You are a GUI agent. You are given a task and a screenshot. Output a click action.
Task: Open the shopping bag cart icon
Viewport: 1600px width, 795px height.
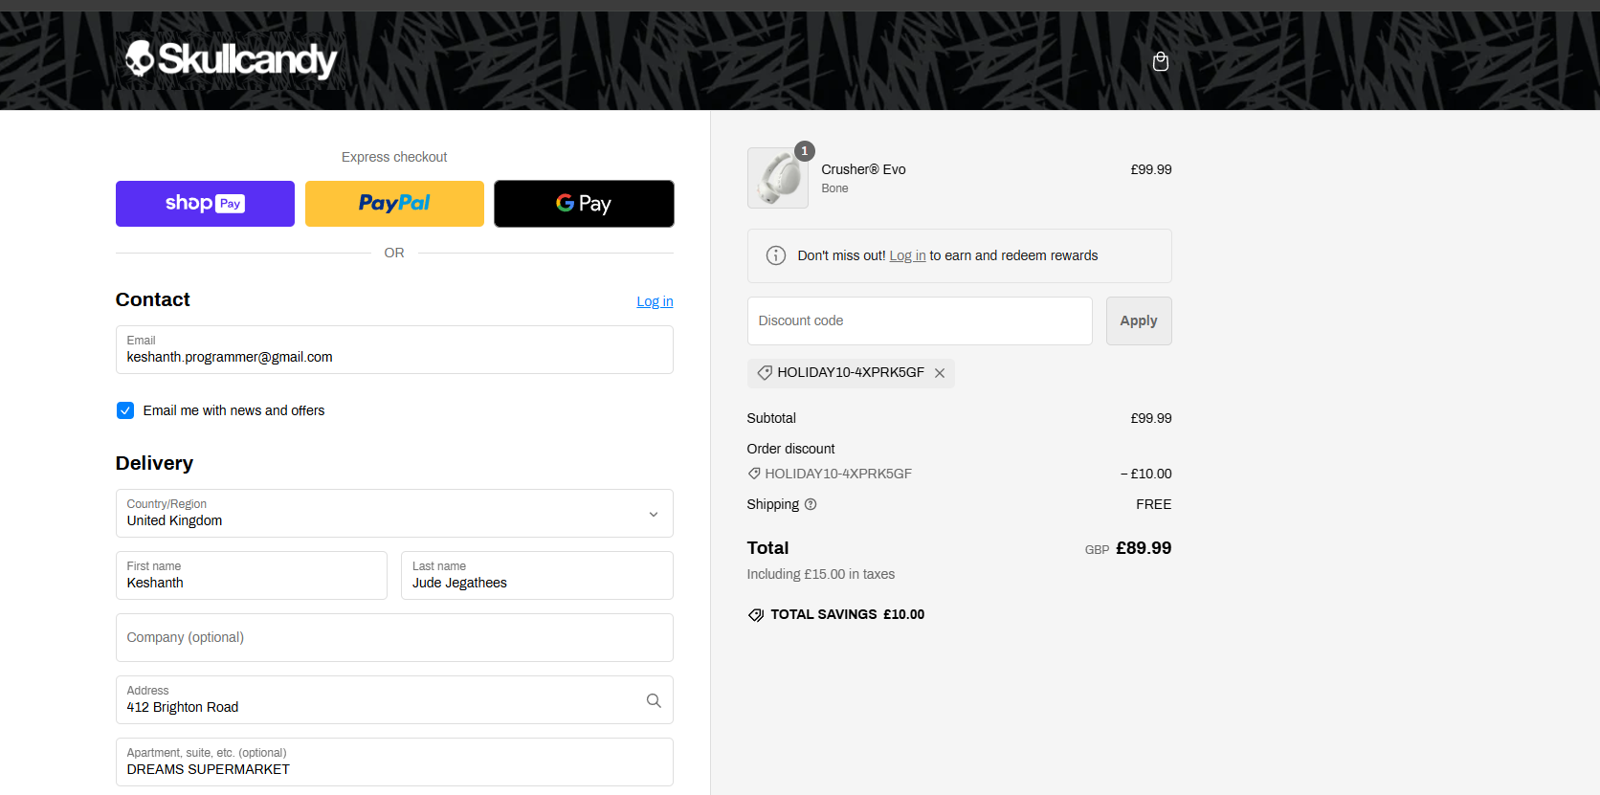click(1161, 62)
